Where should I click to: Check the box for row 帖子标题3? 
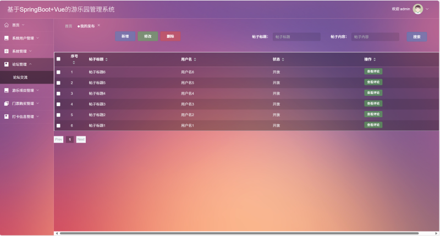click(x=58, y=104)
